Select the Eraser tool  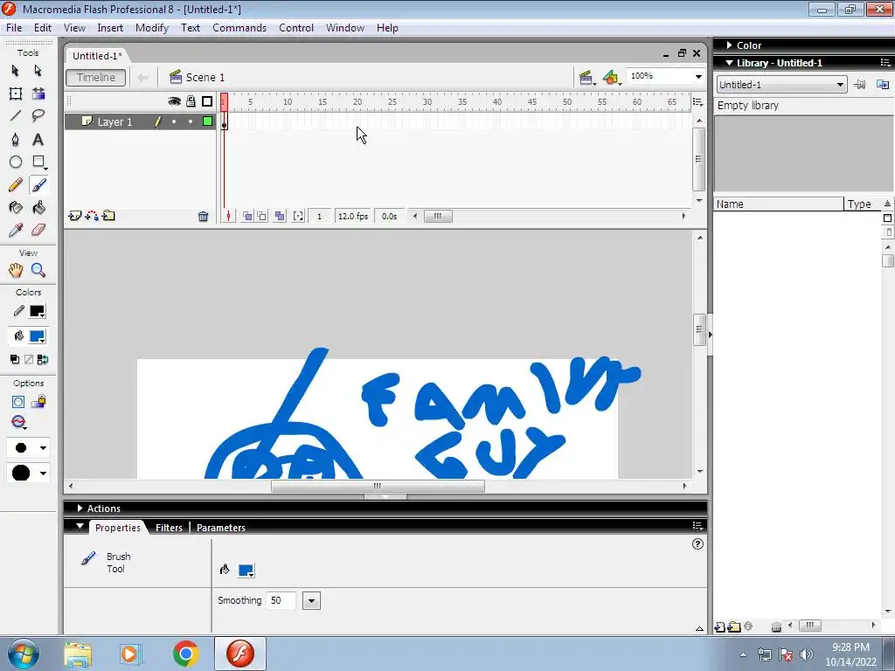point(38,230)
